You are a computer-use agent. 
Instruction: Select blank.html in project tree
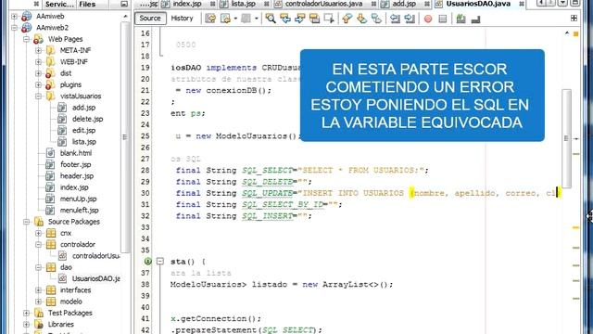(x=76, y=153)
